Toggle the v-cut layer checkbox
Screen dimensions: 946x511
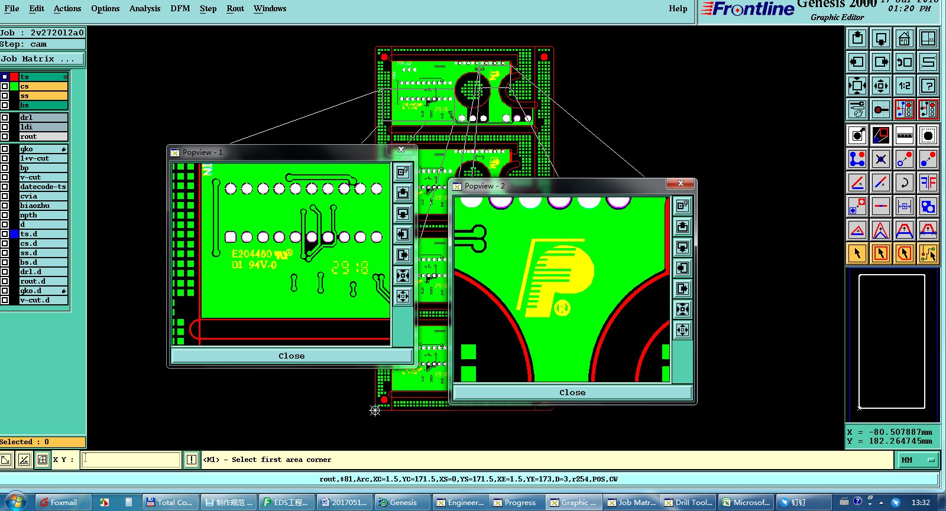[x=5, y=177]
